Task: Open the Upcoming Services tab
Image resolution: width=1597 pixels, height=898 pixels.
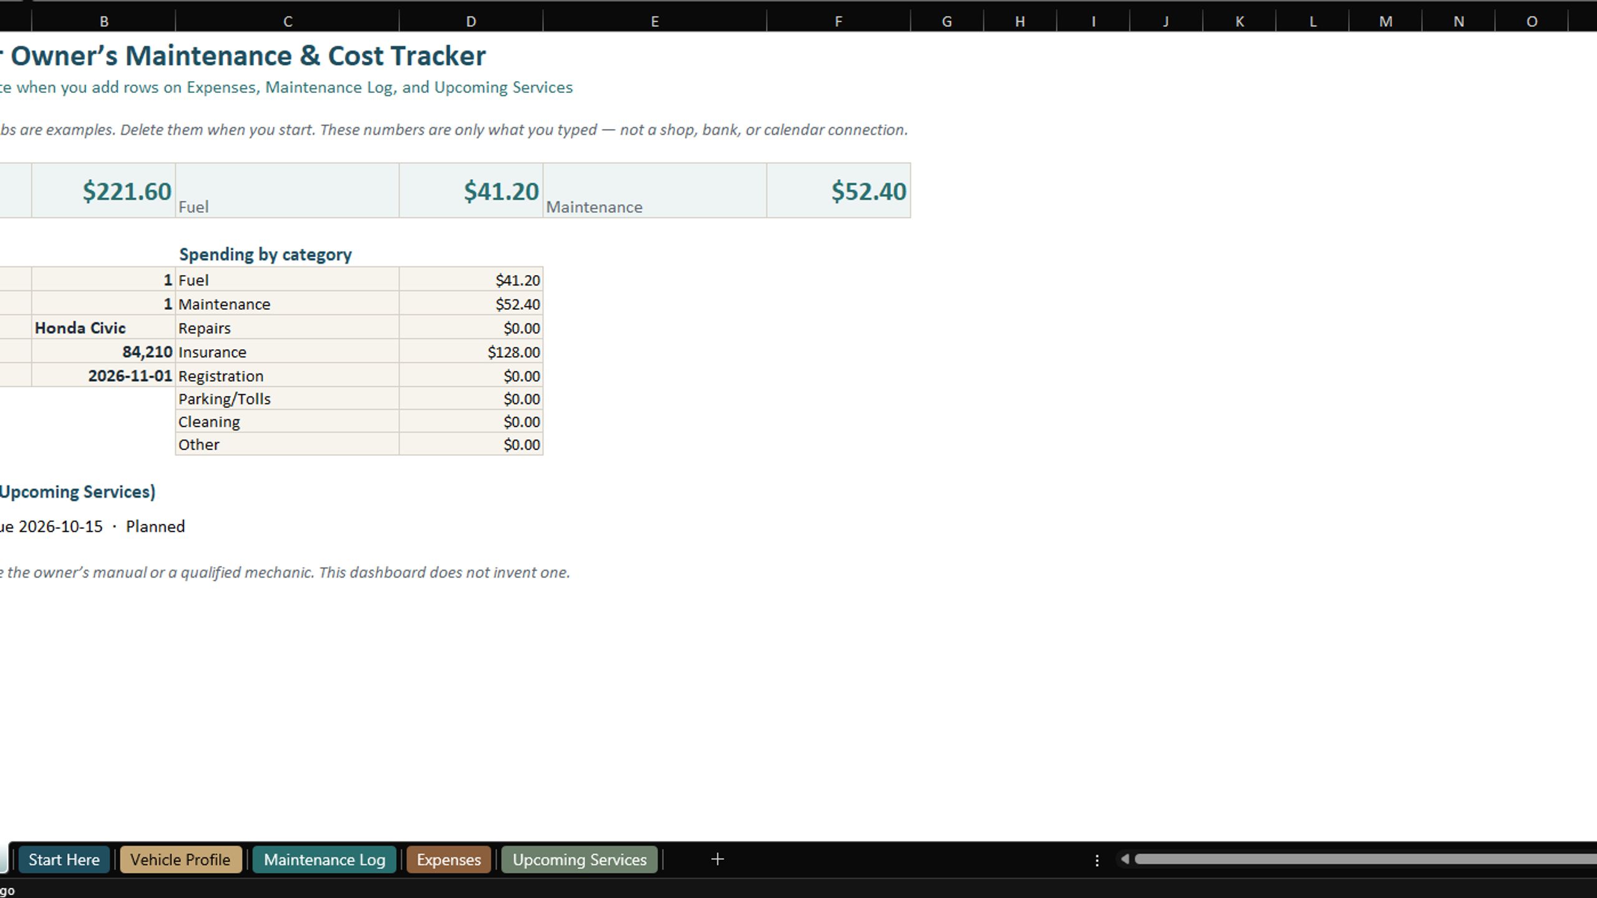Action: [580, 859]
